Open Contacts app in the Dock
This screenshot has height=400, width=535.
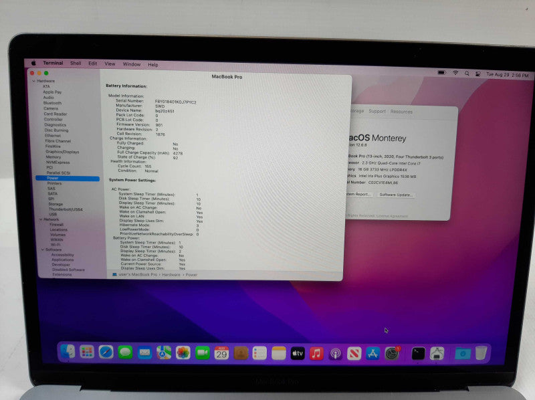click(x=241, y=353)
